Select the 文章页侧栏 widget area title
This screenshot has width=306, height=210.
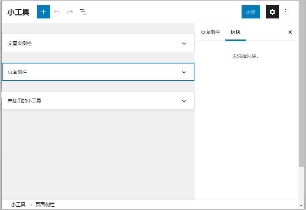(20, 43)
